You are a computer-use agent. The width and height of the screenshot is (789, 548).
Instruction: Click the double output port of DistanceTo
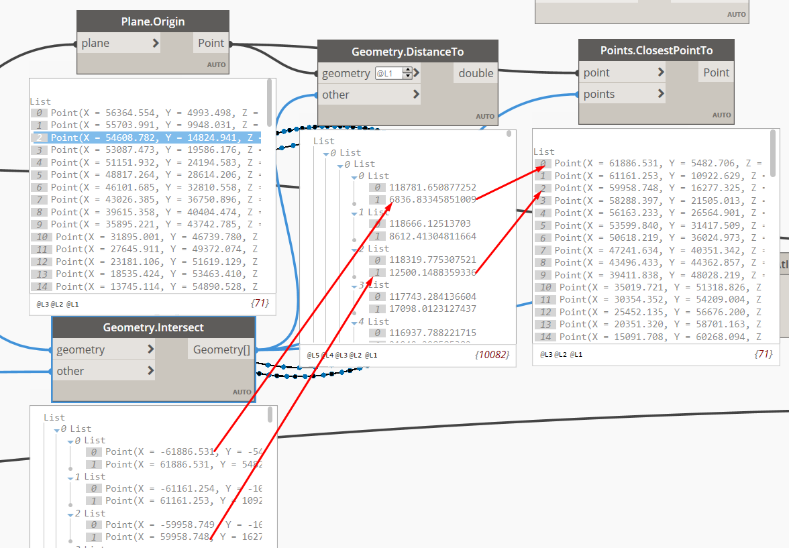476,73
